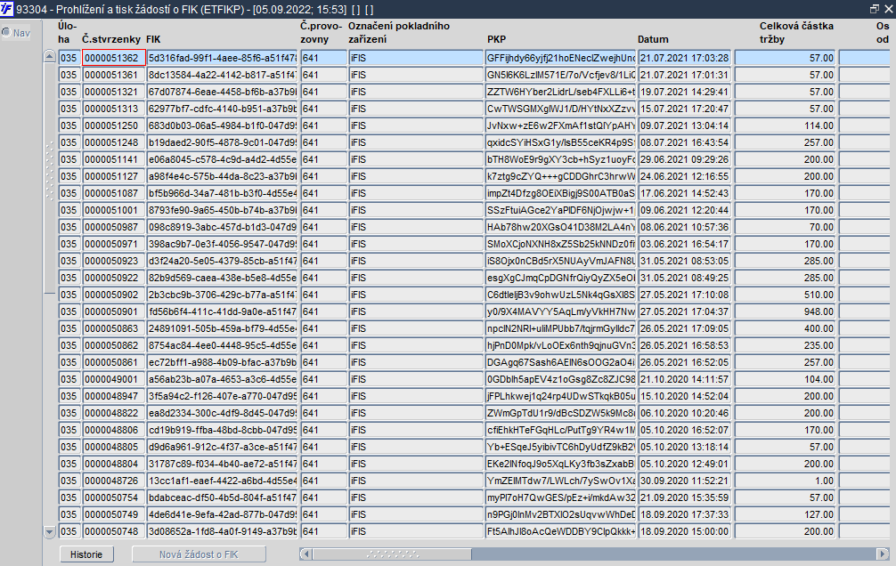896x566 pixels.
Task: Click date cell 31.05.2021 08:53:05
Action: (x=685, y=261)
